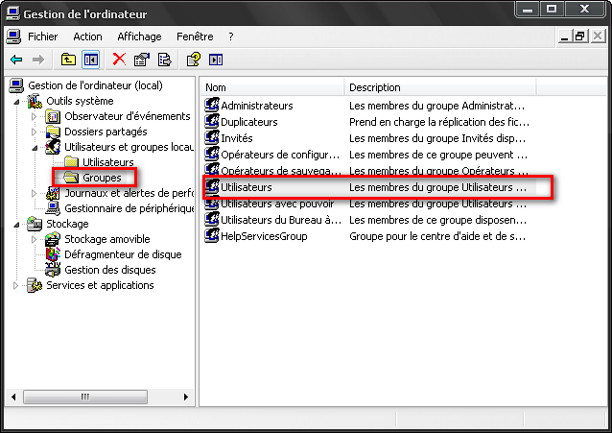Click the red X Delete toolbar icon
This screenshot has height=433, width=612.
click(x=119, y=60)
